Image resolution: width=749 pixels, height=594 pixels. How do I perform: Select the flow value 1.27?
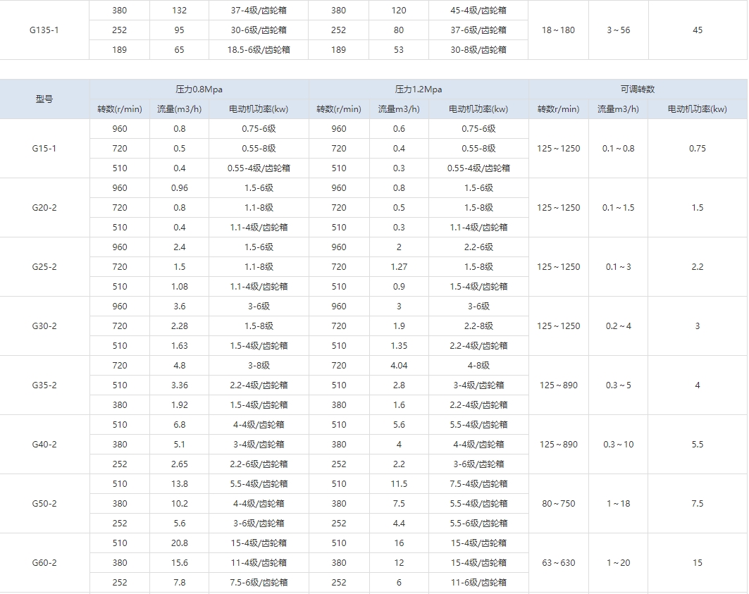point(399,267)
